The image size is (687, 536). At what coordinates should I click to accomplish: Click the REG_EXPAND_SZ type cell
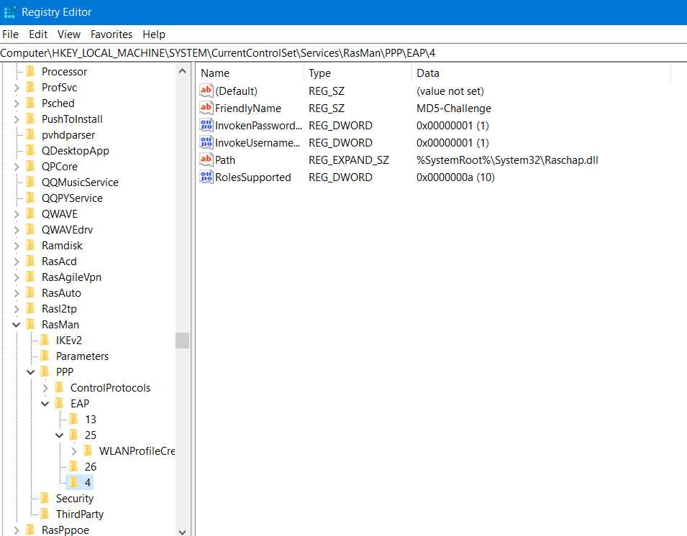pos(349,160)
